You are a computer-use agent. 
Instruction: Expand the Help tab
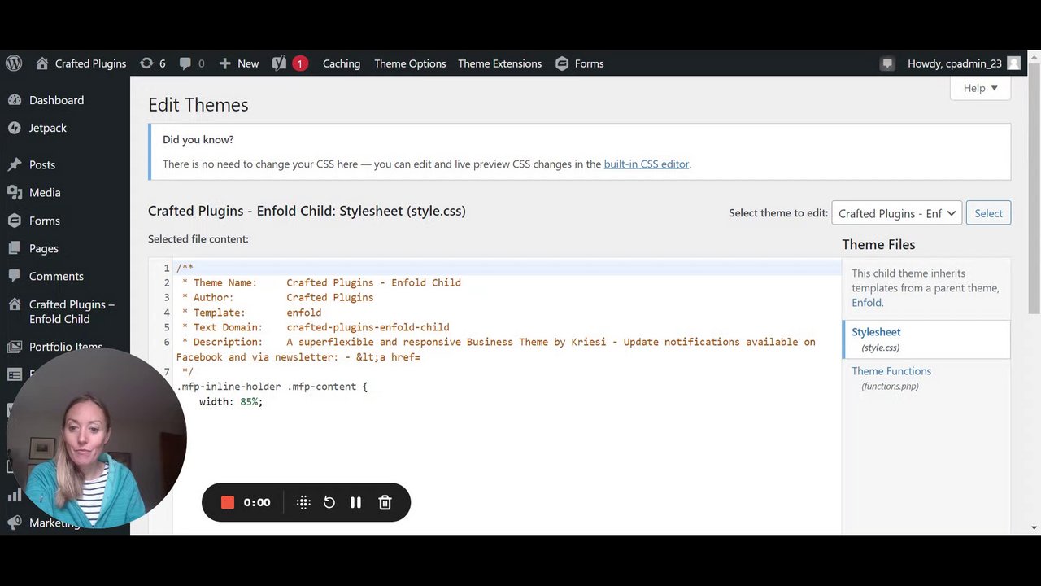[x=980, y=88]
